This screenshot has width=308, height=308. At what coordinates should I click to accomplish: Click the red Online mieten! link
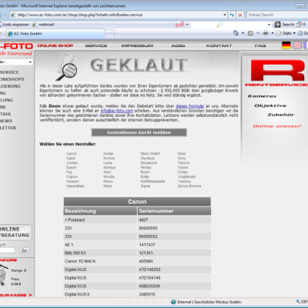[x=276, y=126]
